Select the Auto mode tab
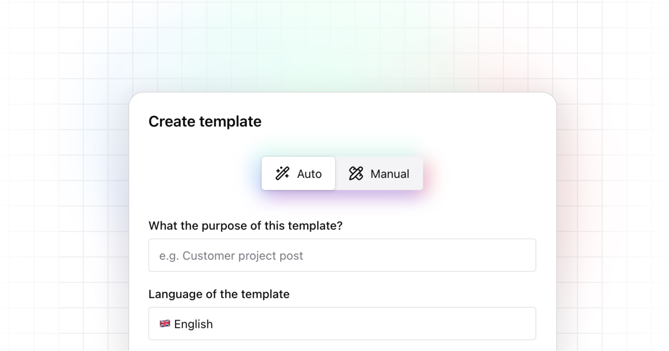 [x=298, y=173]
